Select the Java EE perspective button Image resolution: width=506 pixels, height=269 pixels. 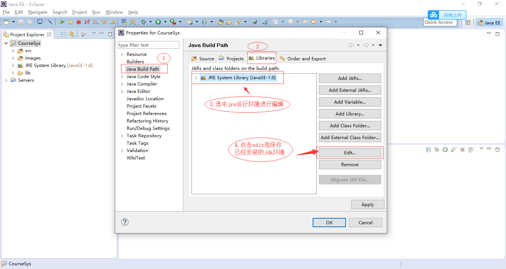point(489,22)
